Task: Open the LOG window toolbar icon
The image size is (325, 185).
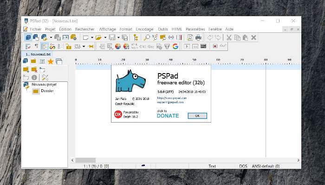Action: click(x=65, y=37)
